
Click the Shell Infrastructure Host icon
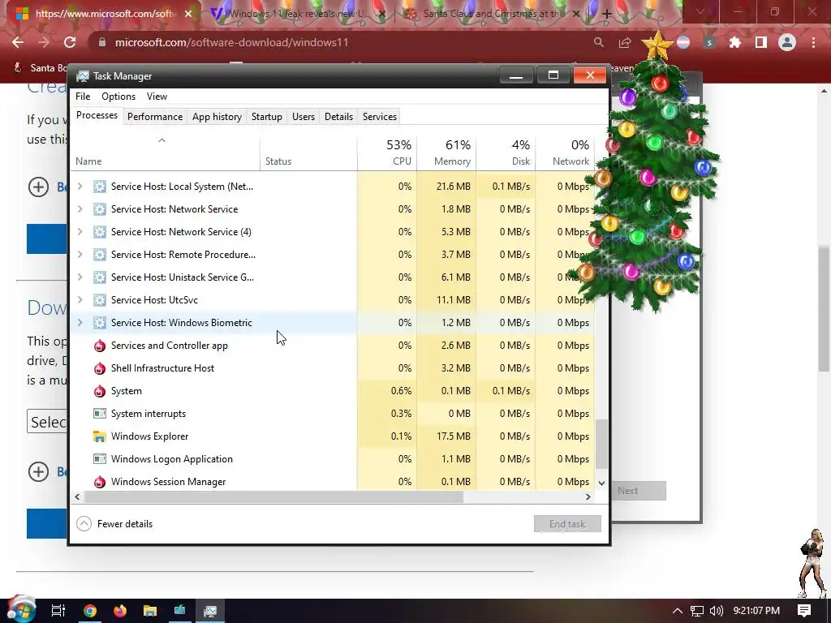pos(100,369)
